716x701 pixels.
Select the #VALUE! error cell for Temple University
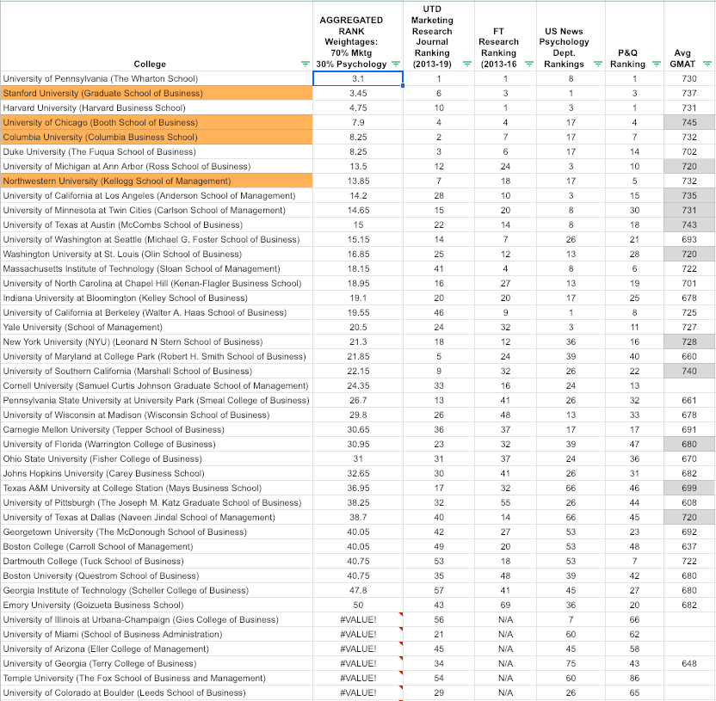[x=358, y=678]
